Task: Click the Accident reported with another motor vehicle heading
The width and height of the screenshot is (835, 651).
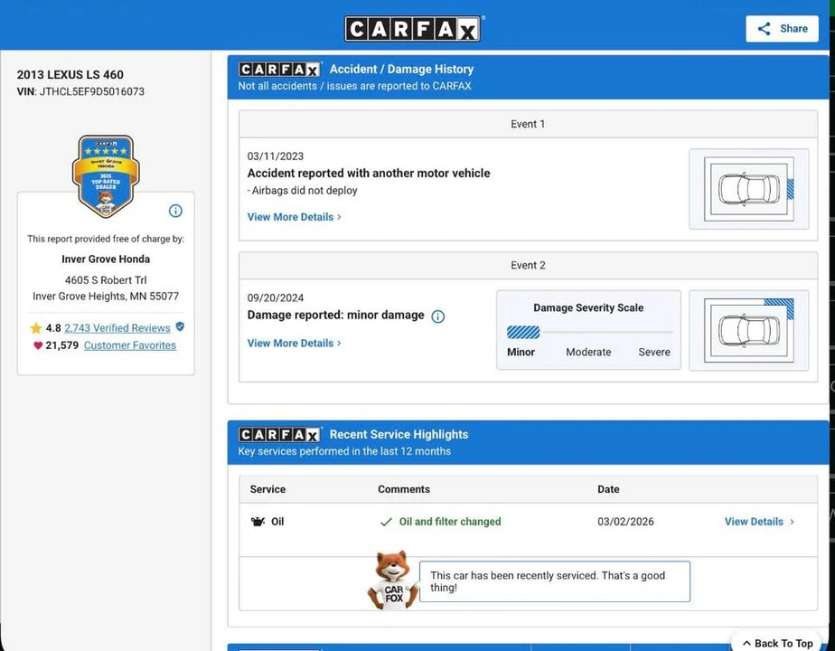Action: point(369,173)
